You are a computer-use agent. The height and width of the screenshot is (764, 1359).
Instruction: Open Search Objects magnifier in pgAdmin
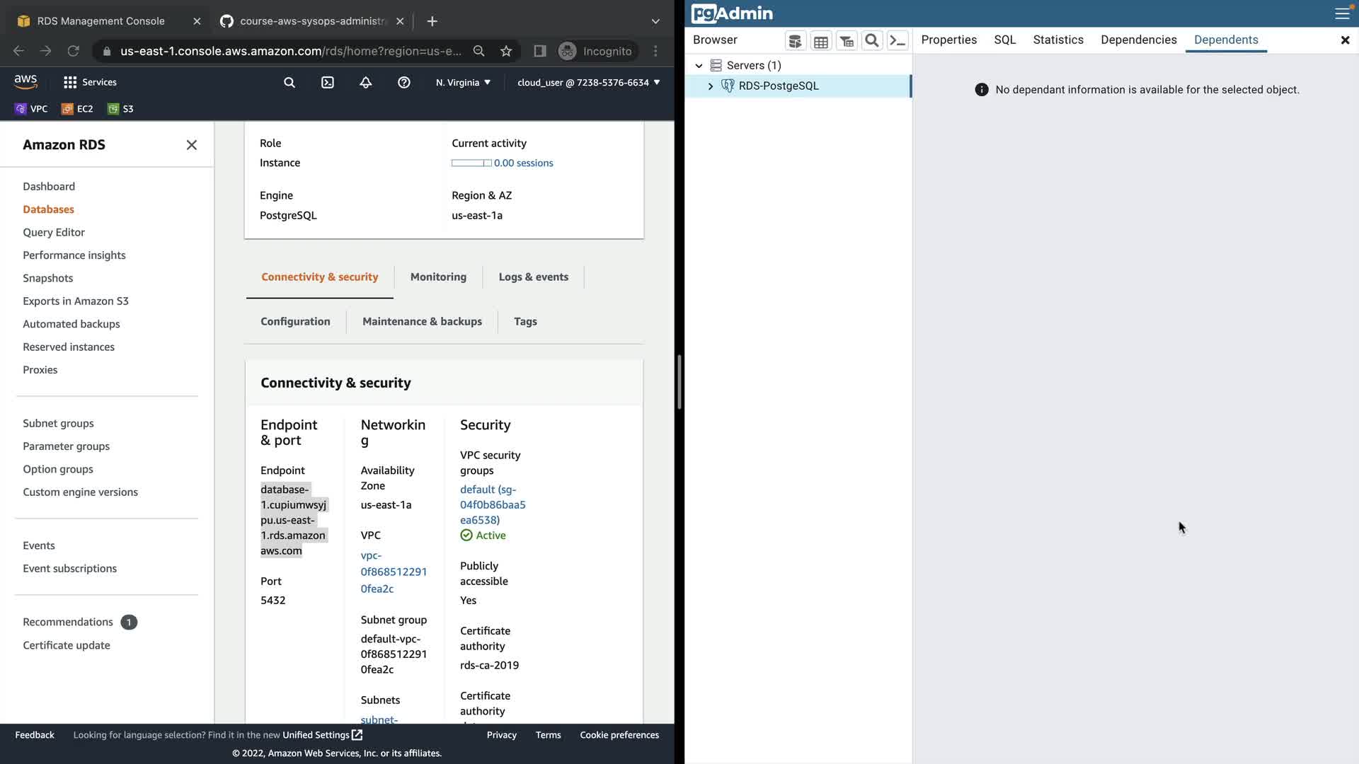(x=871, y=41)
